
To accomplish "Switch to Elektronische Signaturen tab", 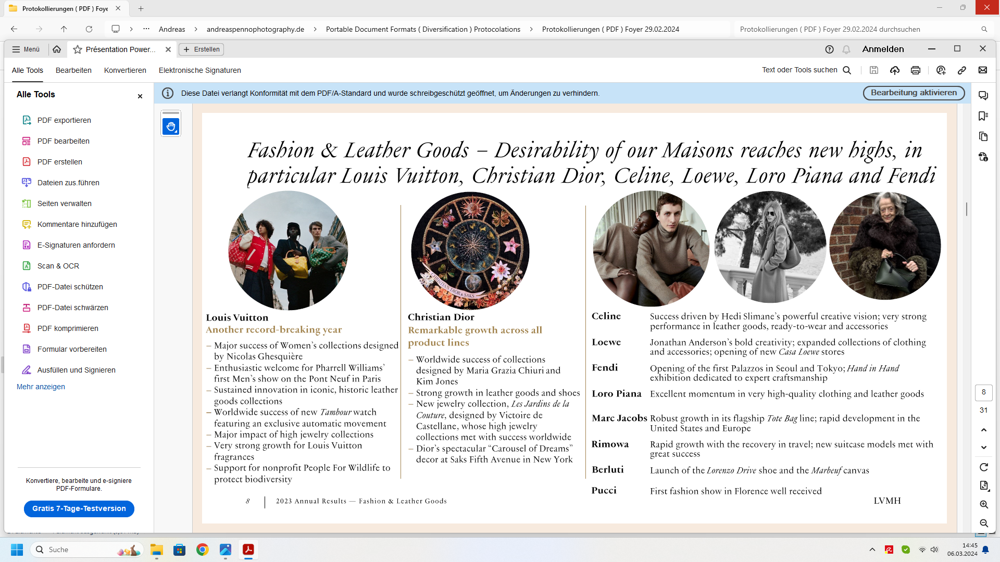I will (200, 70).
